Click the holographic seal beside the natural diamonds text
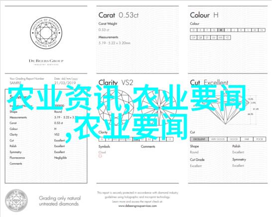The width and height of the screenshot is (272, 217). point(16,201)
